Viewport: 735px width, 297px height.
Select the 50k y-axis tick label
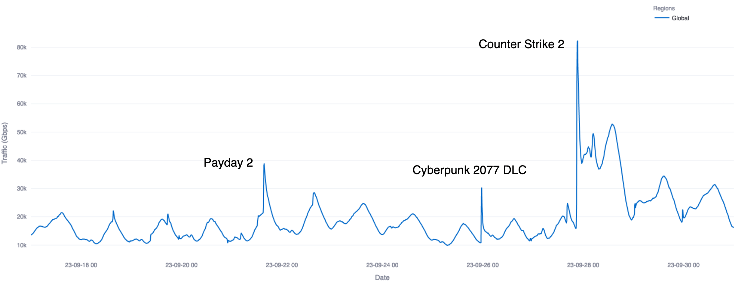pos(22,132)
